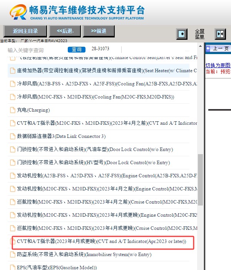Click the 上一页 previous page button
231x270 pixels.
(218, 49)
